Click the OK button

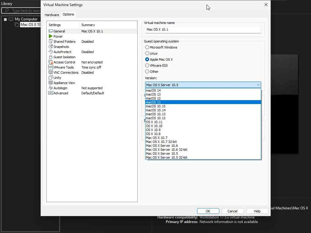coord(208,211)
